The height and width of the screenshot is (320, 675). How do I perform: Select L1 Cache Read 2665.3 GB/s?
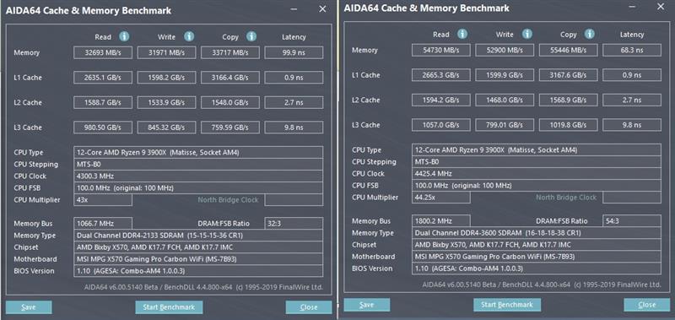(441, 75)
